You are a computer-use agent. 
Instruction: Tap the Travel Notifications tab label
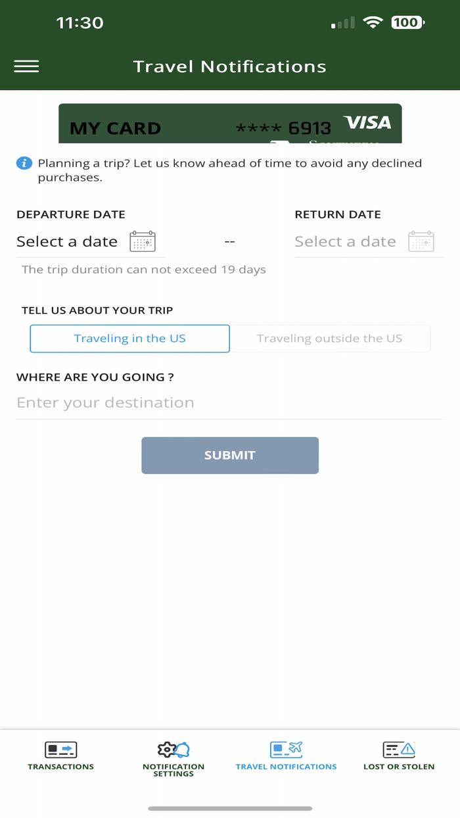(x=286, y=767)
